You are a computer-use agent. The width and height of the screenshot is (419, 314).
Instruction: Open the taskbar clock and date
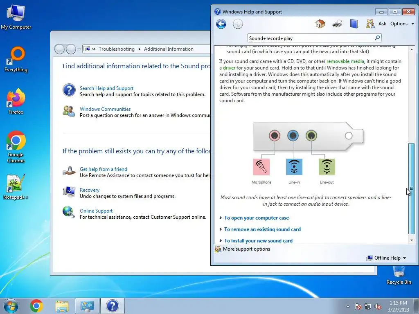click(x=398, y=306)
